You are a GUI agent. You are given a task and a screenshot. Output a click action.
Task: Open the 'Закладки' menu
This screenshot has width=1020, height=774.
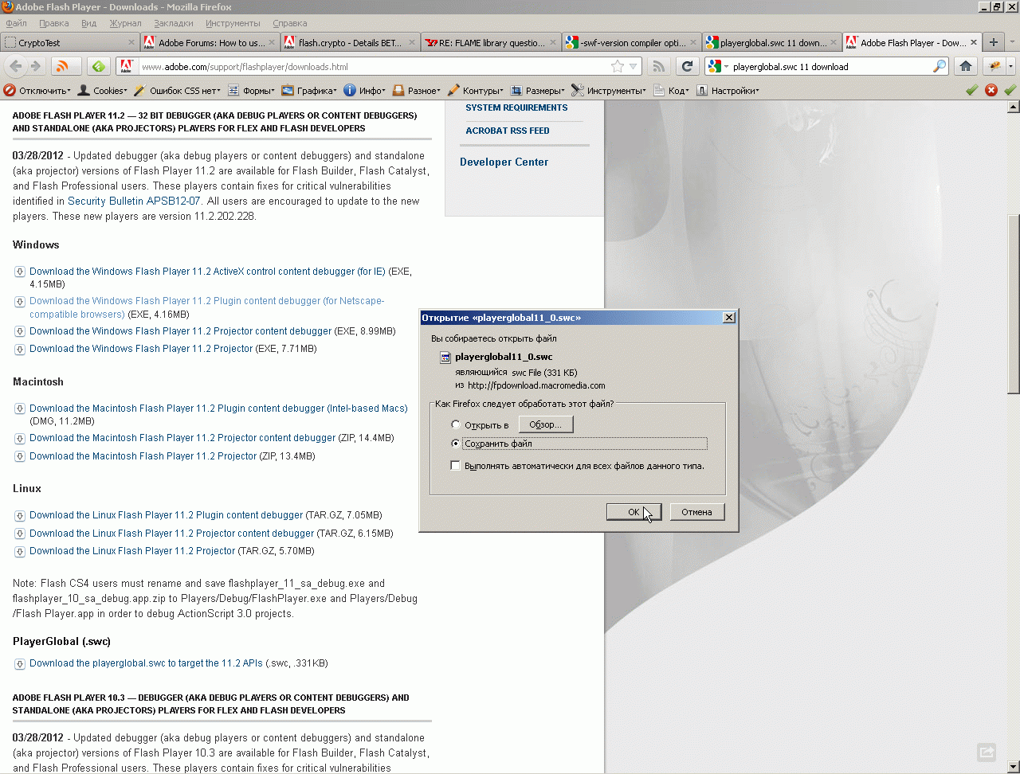tap(174, 23)
